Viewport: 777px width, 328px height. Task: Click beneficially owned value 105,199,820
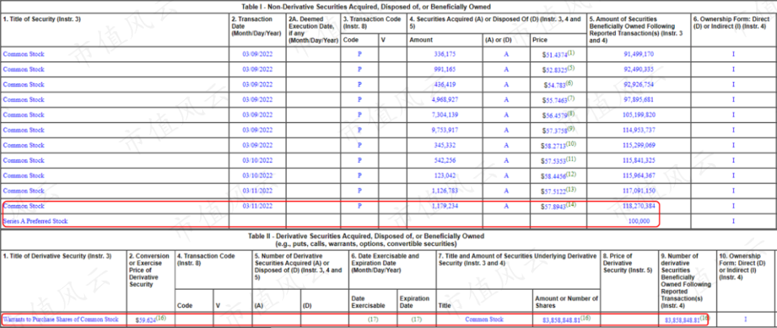[x=638, y=115]
